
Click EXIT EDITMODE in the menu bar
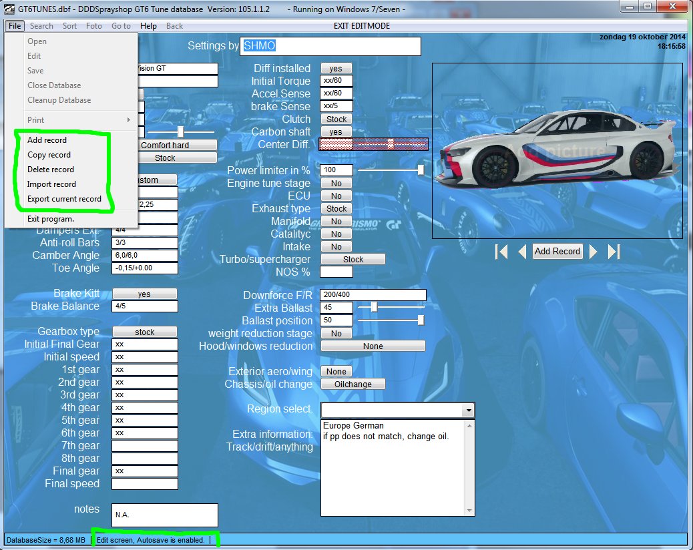point(362,26)
